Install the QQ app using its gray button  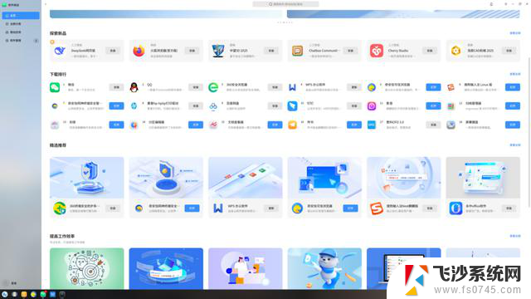coord(196,87)
